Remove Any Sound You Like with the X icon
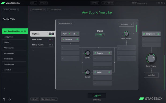 click(25, 31)
